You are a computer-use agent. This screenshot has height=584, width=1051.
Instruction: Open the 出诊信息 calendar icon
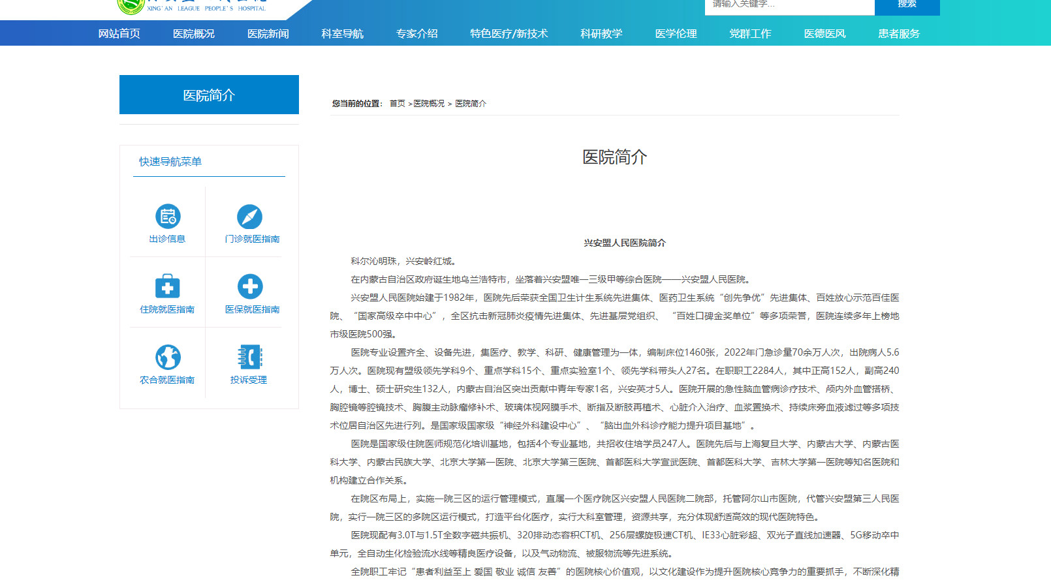pyautogui.click(x=168, y=217)
